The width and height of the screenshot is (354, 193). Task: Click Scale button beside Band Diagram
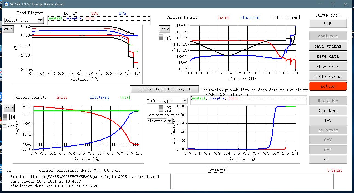8,29
